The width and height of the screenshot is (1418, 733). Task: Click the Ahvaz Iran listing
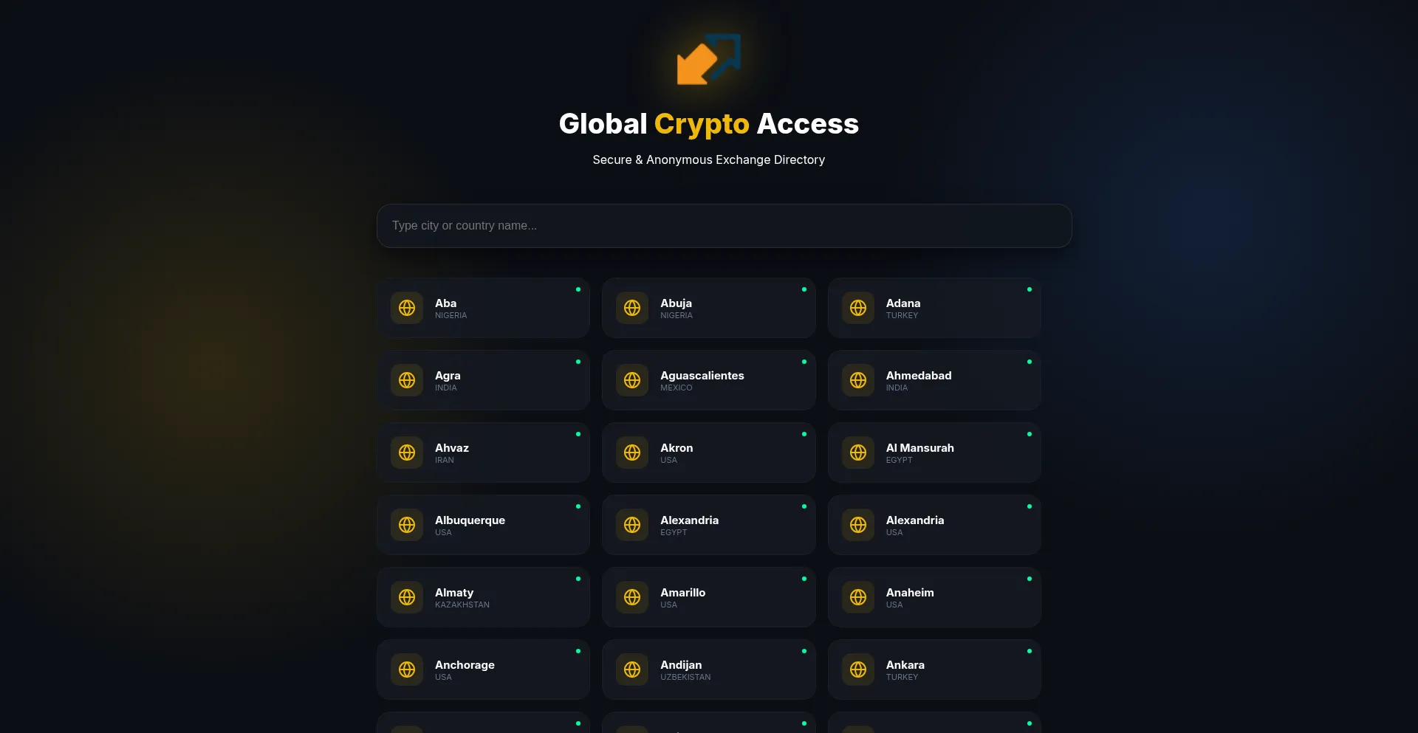point(483,452)
